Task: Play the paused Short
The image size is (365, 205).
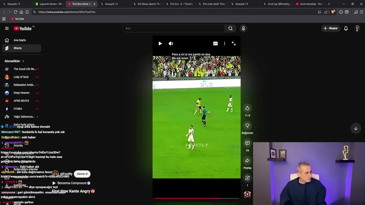Action: click(x=160, y=44)
